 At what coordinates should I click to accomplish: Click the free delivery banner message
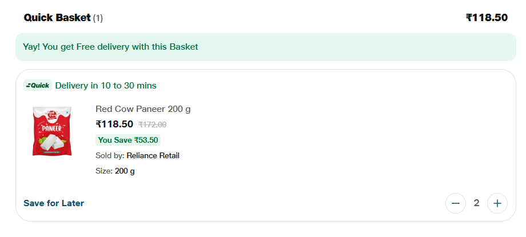pyautogui.click(x=110, y=47)
